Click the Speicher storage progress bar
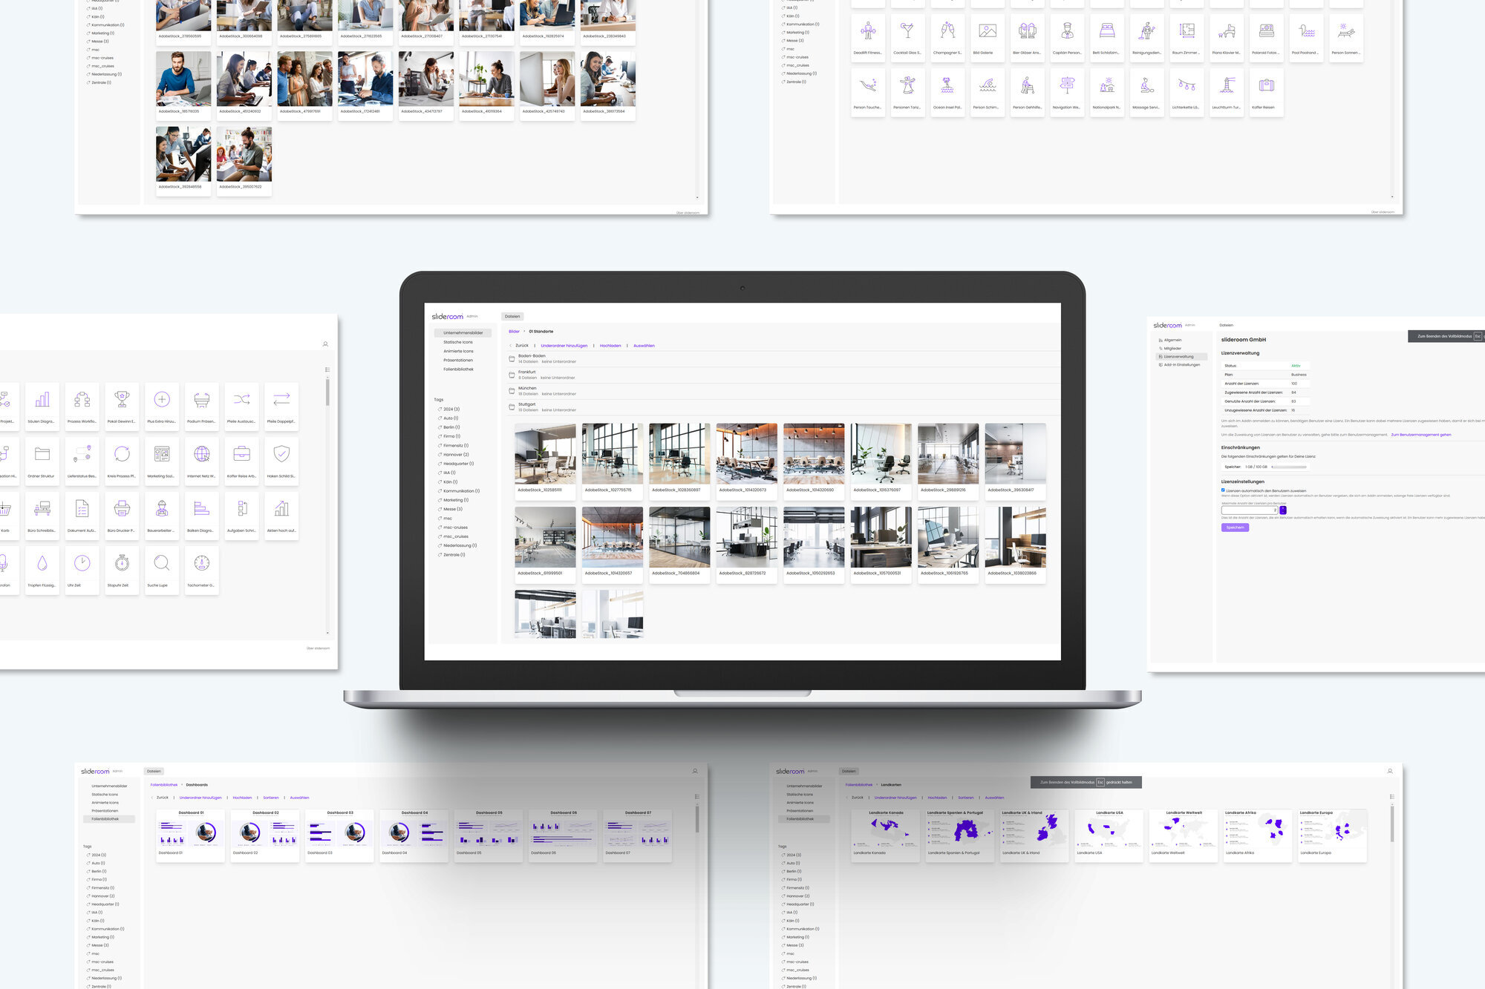Image resolution: width=1485 pixels, height=989 pixels. tap(1288, 467)
